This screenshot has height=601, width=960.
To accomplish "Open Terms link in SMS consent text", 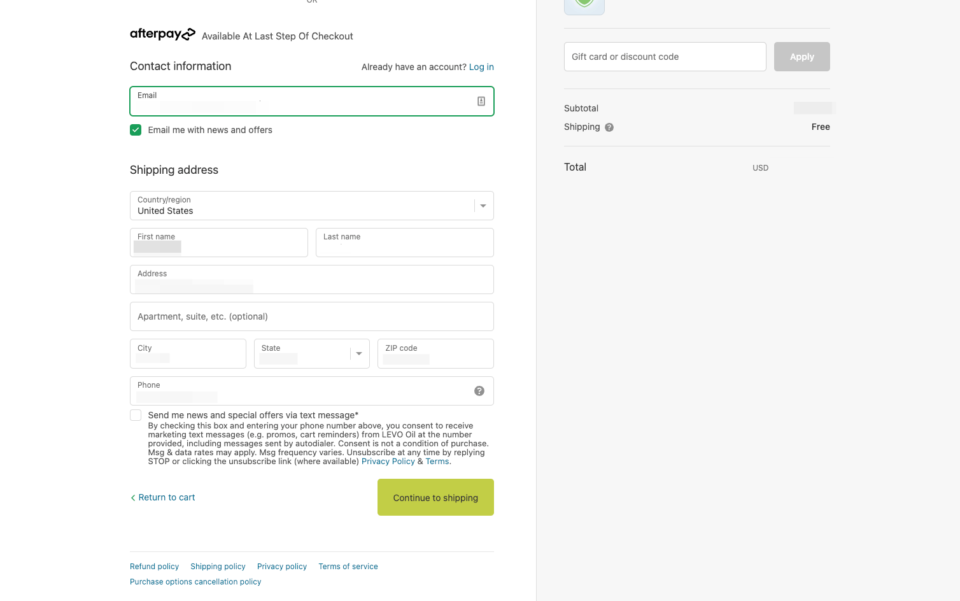I will [x=437, y=462].
